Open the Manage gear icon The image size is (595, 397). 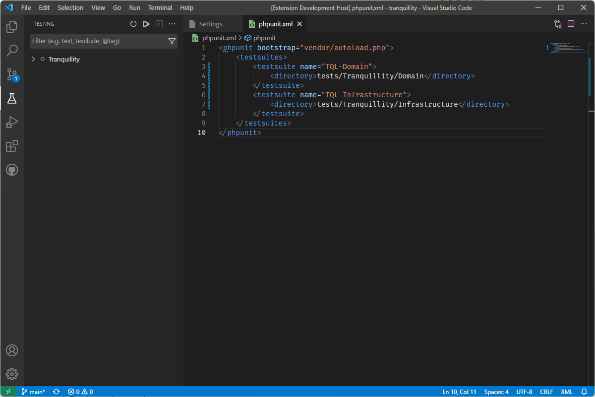tap(12, 374)
